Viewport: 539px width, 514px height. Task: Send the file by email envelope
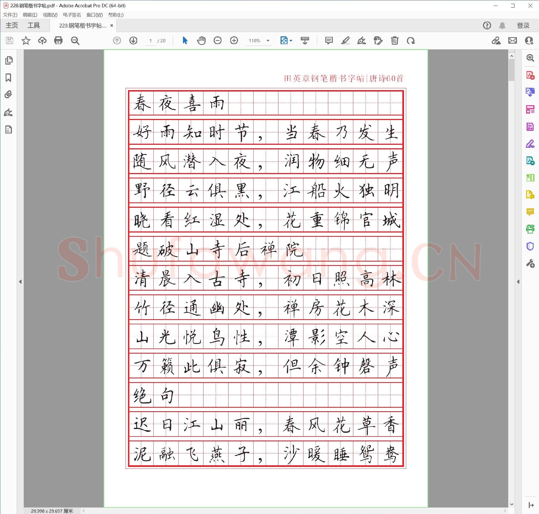point(512,41)
